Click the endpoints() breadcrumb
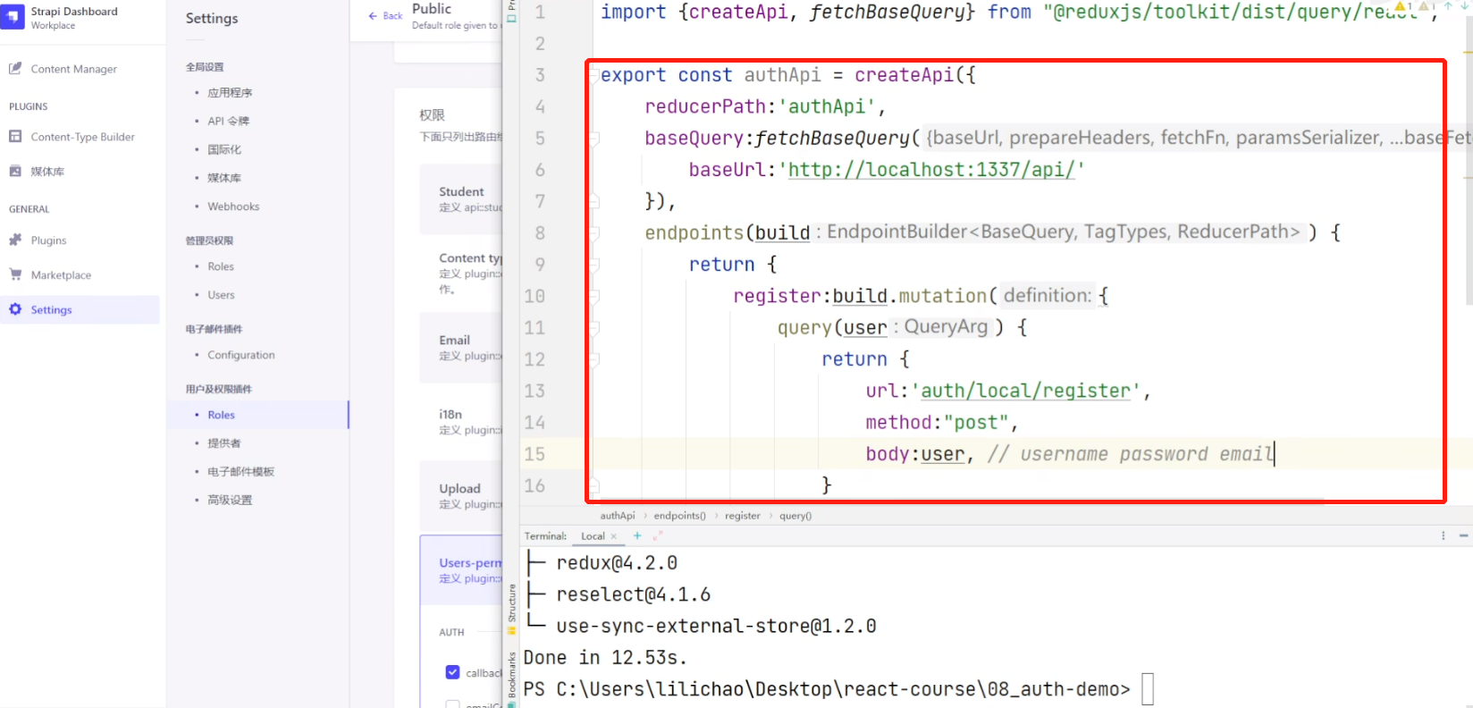This screenshot has width=1473, height=708. 679,516
